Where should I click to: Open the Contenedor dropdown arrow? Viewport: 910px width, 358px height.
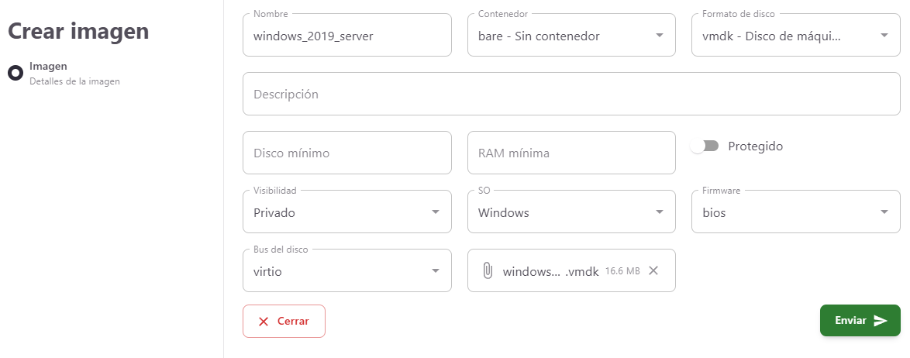(x=660, y=36)
